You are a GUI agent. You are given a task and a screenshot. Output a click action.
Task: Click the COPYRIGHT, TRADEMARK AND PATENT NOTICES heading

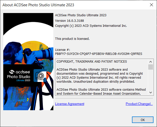pyautogui.click(x=92, y=62)
